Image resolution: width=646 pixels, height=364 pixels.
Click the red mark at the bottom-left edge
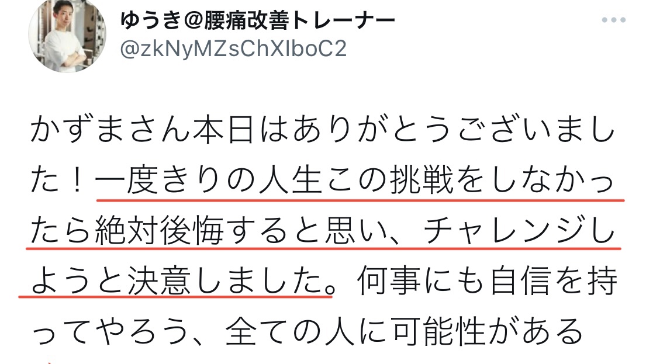[x=49, y=362]
